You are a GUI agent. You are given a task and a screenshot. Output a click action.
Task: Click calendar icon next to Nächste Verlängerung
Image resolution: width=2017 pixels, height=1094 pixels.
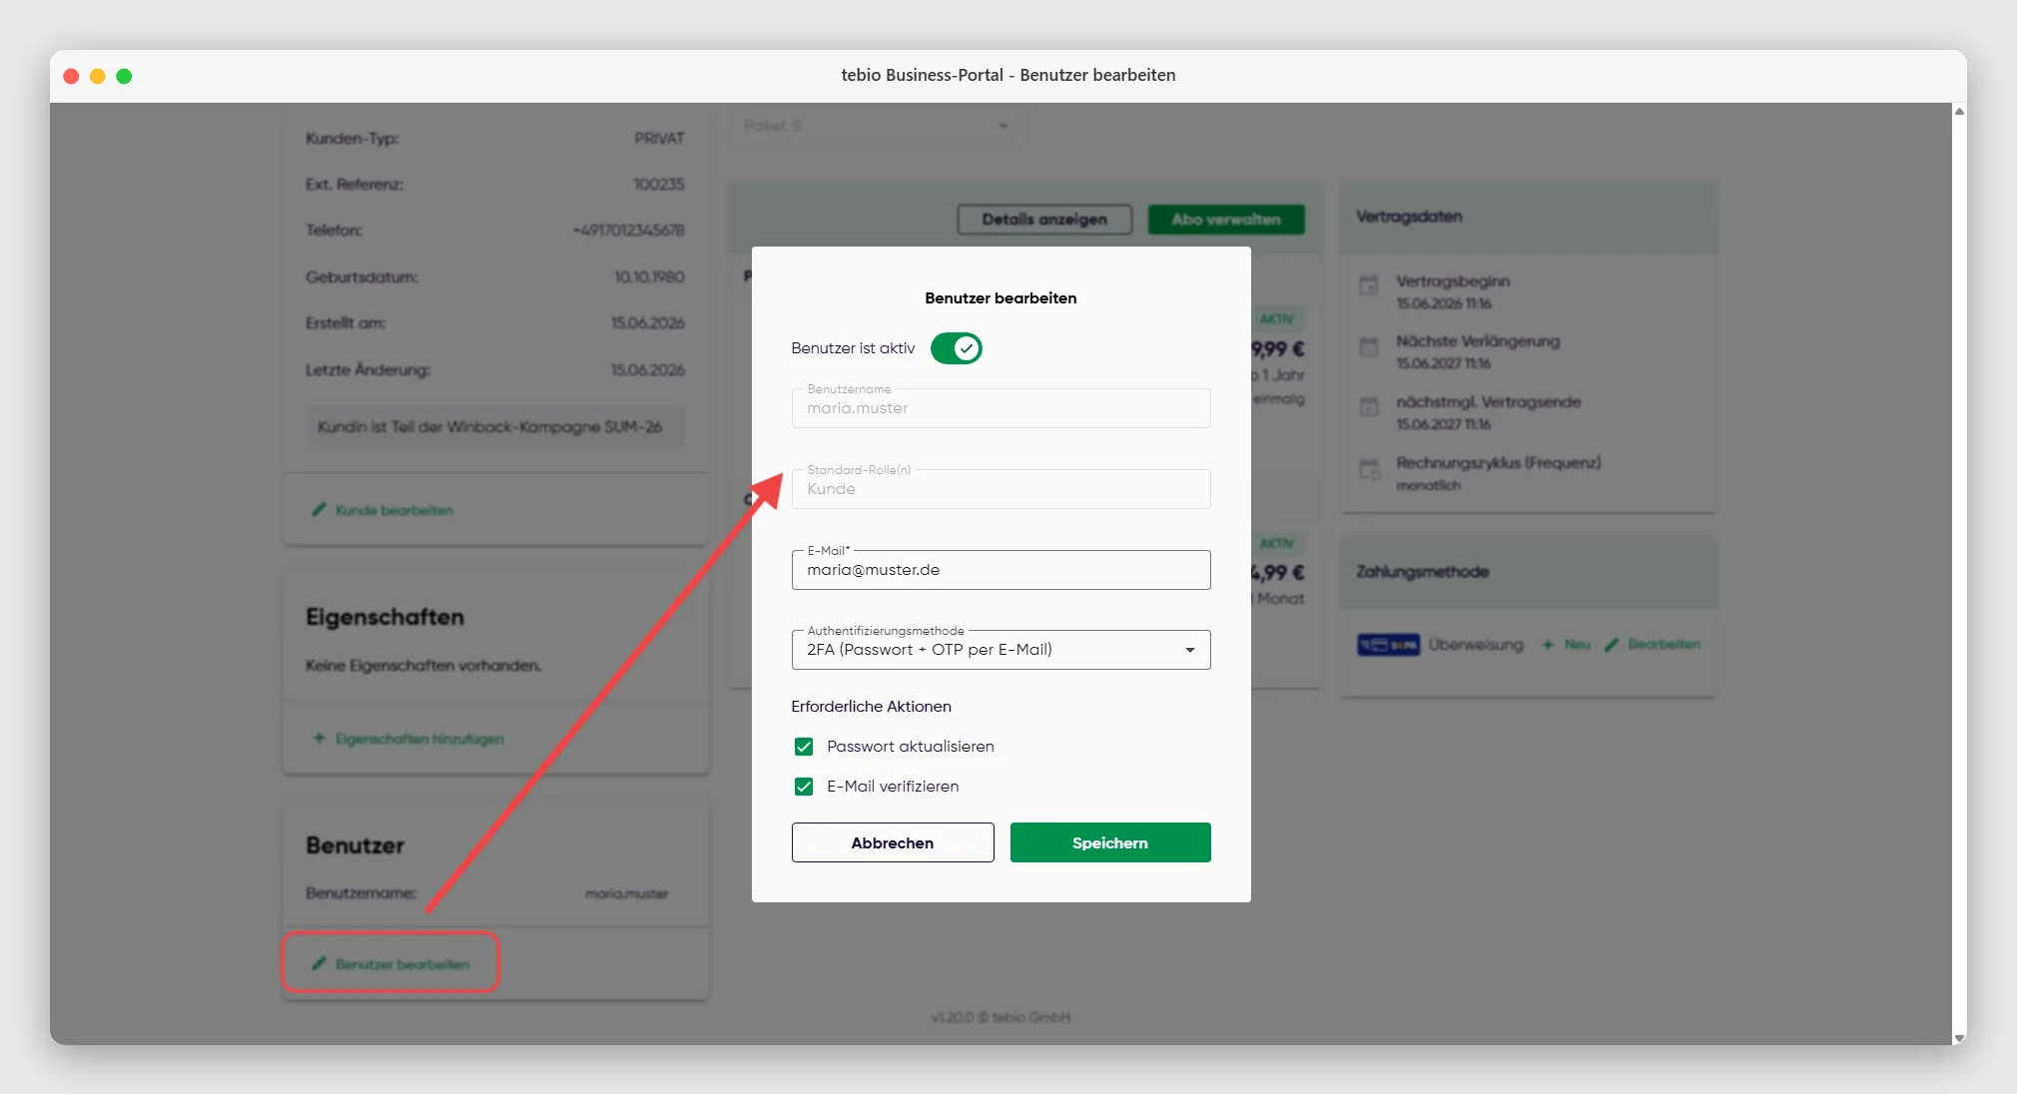pos(1369,346)
